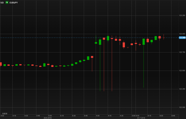Click the 4:45 time axis label

[x=38, y=116]
